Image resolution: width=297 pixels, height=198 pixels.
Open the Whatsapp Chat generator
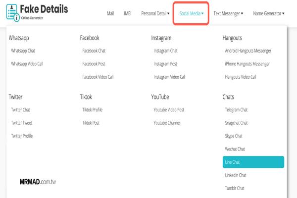tap(23, 51)
